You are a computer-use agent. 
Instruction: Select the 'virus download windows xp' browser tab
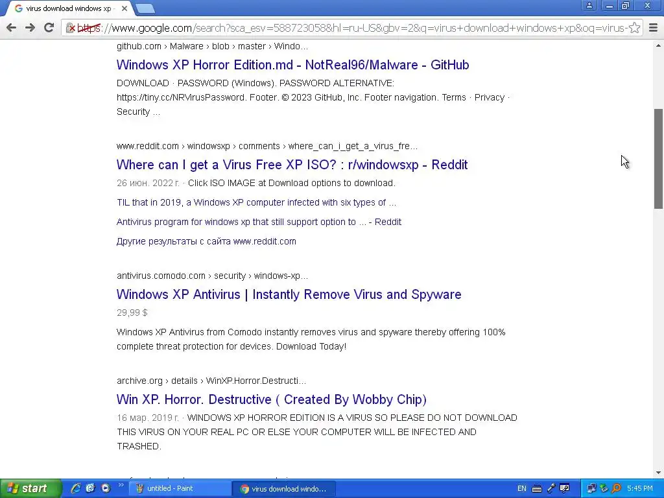[67, 8]
